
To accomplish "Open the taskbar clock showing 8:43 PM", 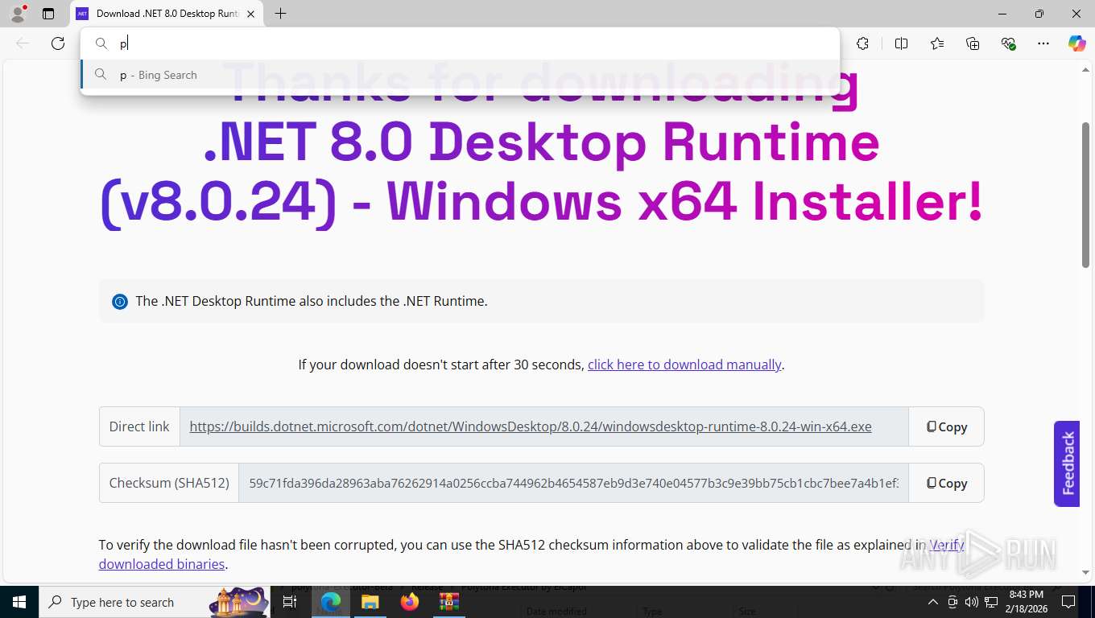I will [1026, 602].
